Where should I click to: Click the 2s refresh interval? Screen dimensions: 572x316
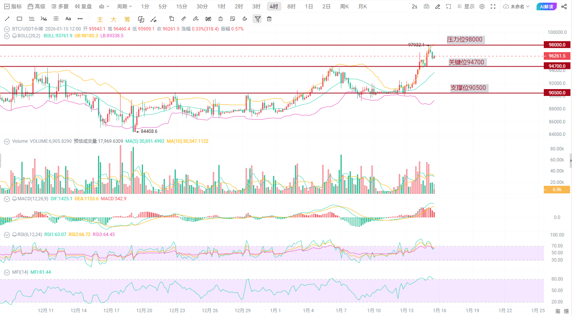pos(415,6)
